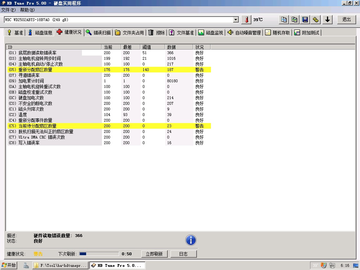Click the F:\Tool\ha-hdtunepr taskbar item

coord(60,265)
